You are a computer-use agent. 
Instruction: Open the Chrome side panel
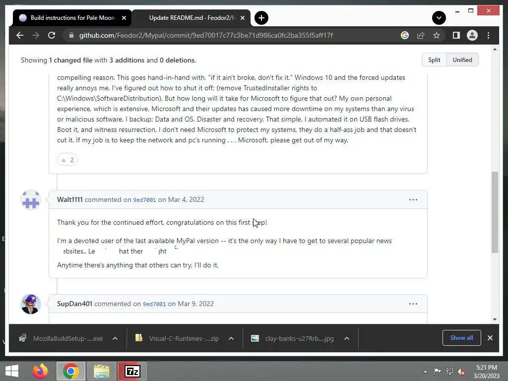click(456, 35)
